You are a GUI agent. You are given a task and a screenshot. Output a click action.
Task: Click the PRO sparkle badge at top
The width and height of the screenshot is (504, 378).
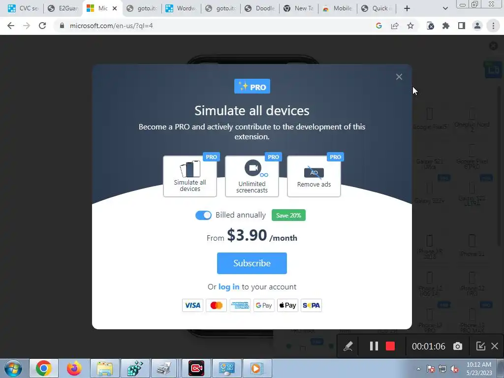[x=252, y=87]
